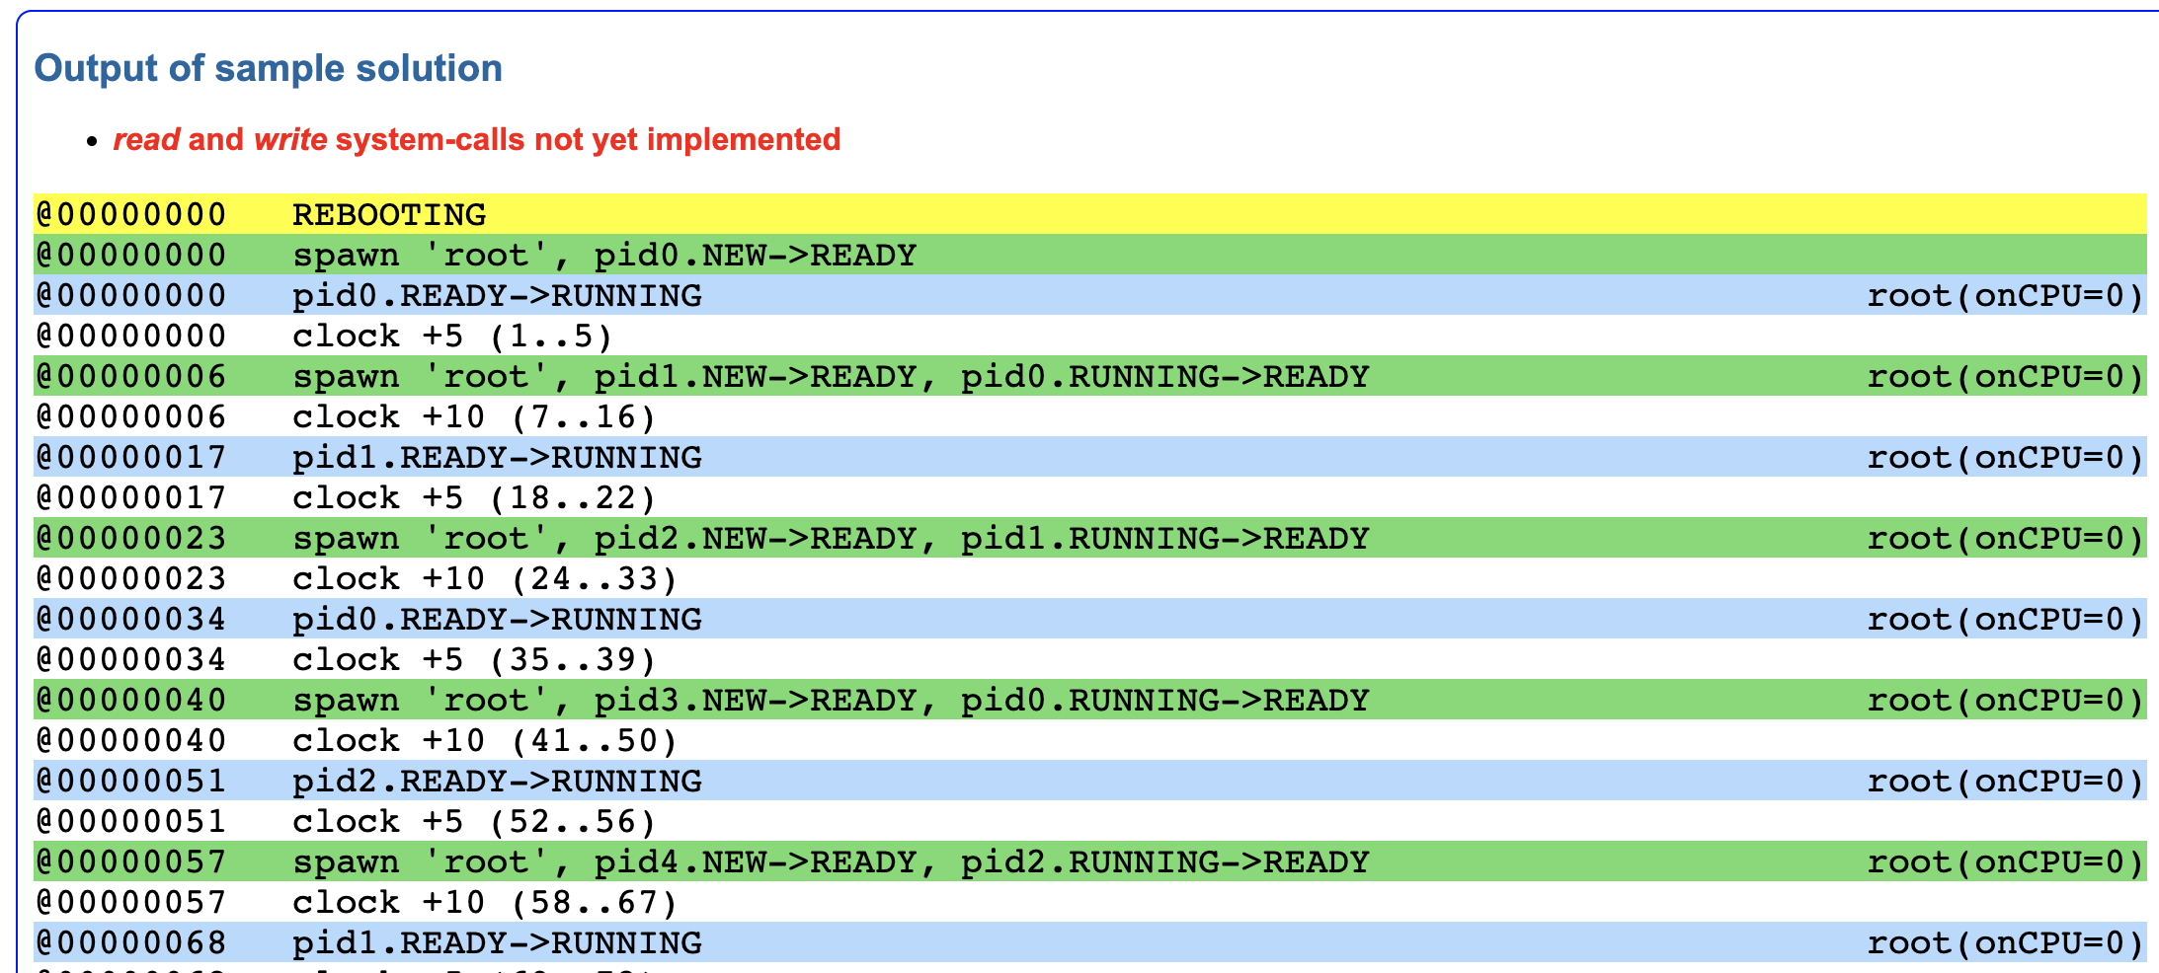Click the timestamp @00000034 on blue row

click(x=131, y=620)
